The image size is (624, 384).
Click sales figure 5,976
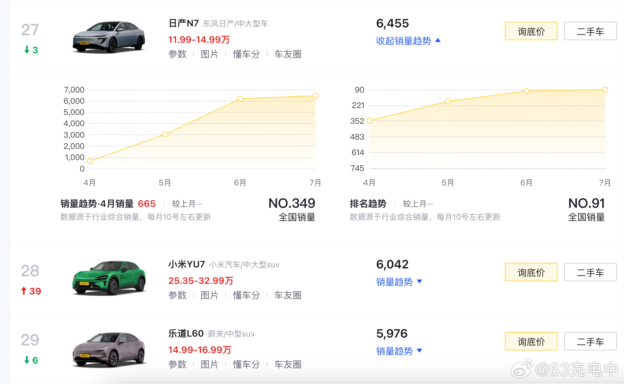click(x=392, y=334)
